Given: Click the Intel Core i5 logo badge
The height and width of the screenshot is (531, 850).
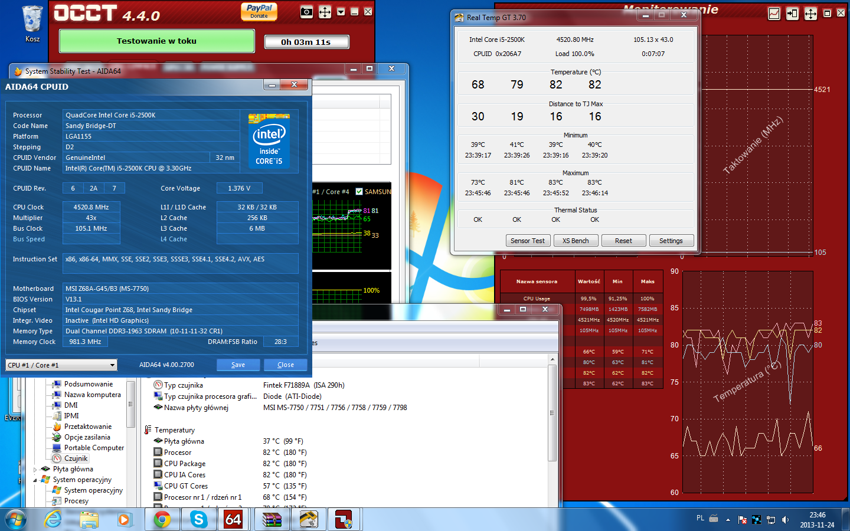Looking at the screenshot, I should pos(269,140).
